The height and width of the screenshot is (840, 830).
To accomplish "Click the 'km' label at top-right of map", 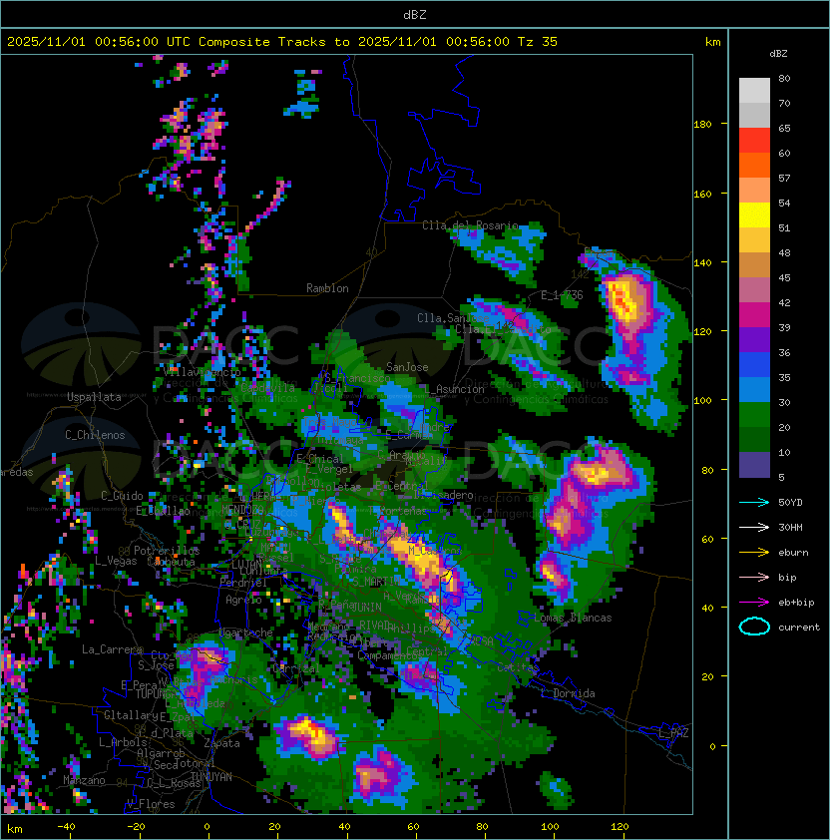I will (712, 42).
